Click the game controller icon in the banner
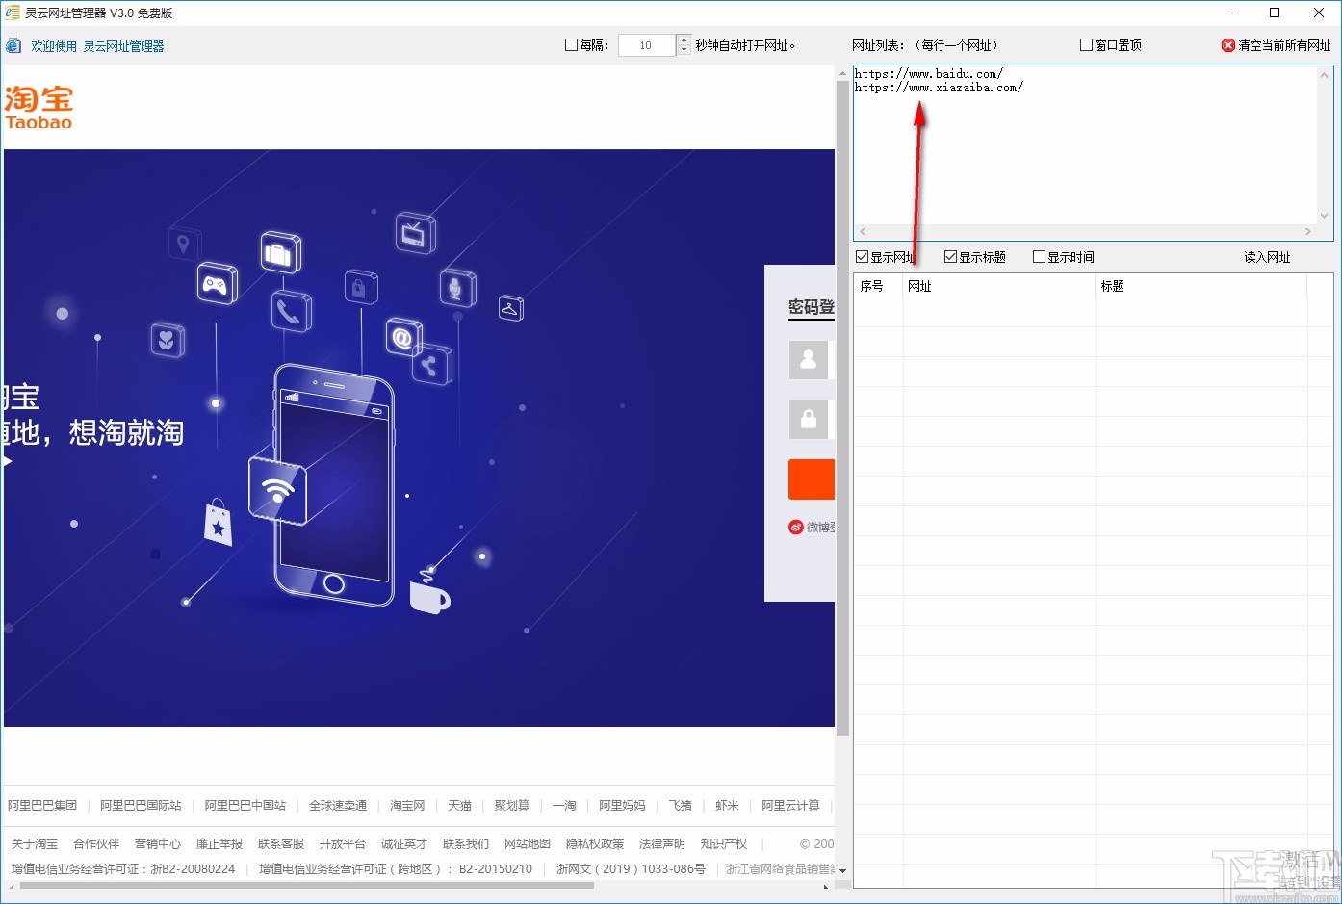Viewport: 1342px width, 904px height. tap(216, 283)
